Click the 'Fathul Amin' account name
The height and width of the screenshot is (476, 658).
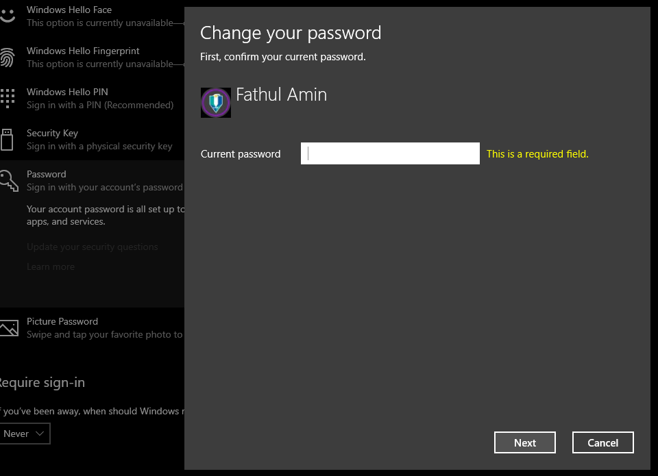click(x=281, y=95)
